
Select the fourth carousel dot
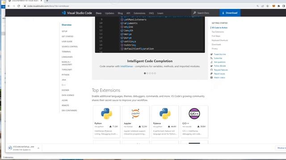[x=152, y=73]
